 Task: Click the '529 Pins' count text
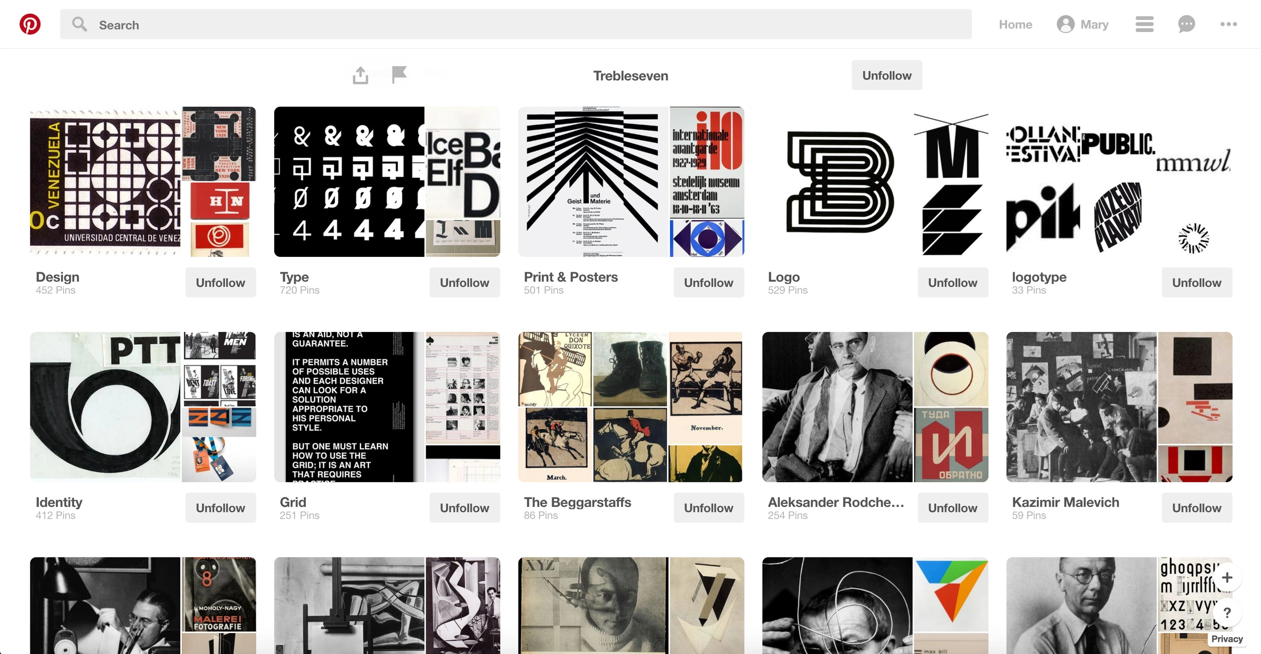(x=788, y=290)
